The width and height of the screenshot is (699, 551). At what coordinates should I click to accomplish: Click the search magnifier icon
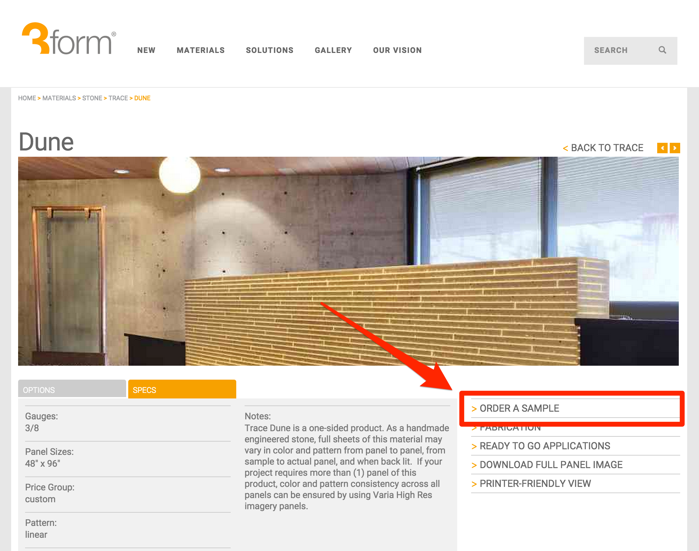coord(662,50)
